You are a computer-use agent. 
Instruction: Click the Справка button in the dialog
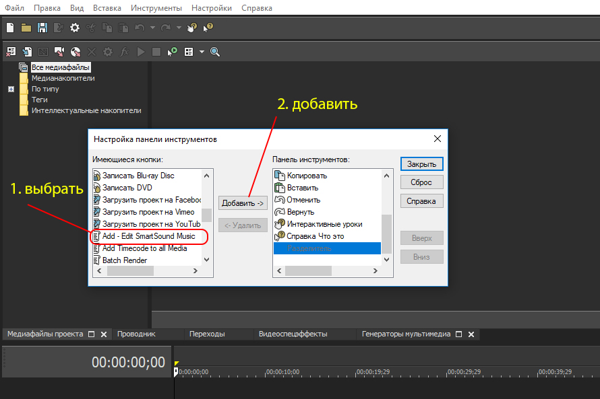[421, 201]
